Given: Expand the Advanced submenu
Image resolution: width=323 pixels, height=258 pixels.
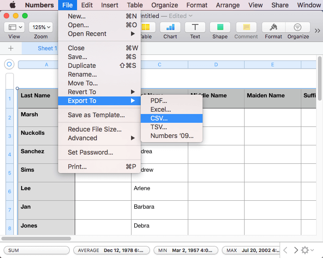Looking at the screenshot, I should click(100, 138).
